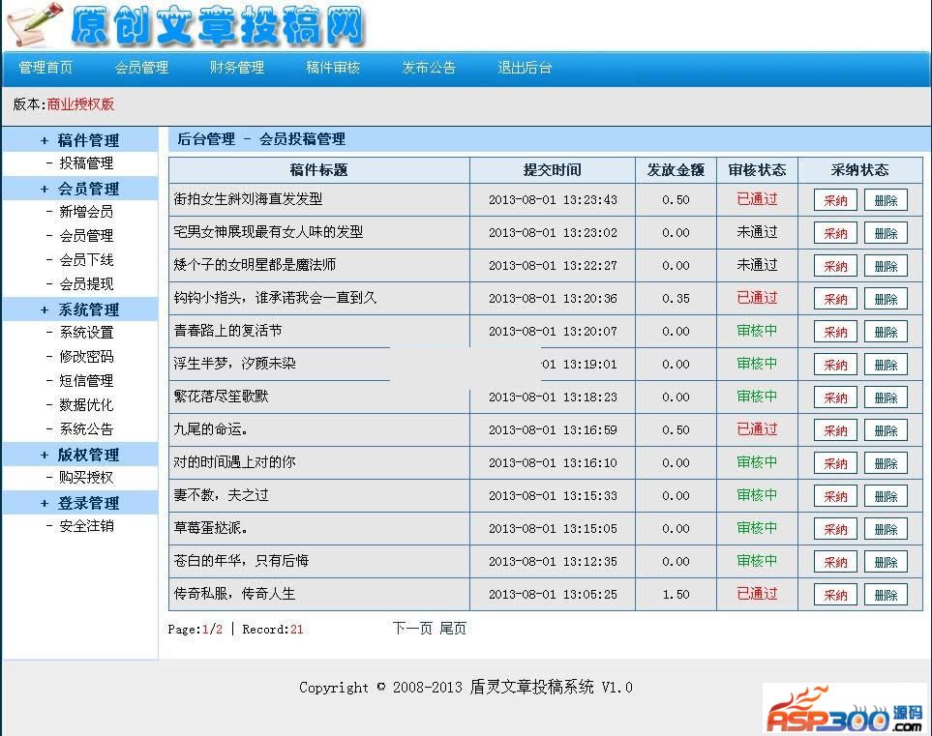Delete the 街拍女生斜刘海直发发型 article
The image size is (932, 736).
click(x=886, y=200)
